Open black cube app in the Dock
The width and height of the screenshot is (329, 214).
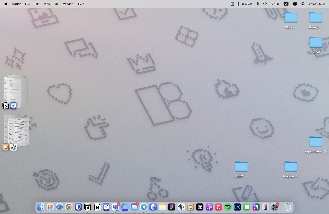pyautogui.click(x=200, y=207)
